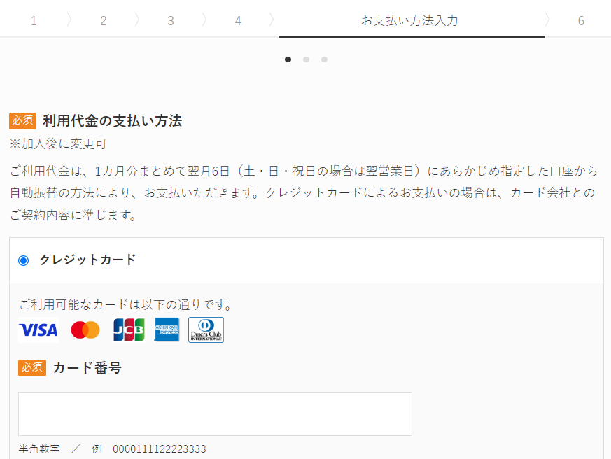Focus the カード番号 input field
Screen dimensions: 611x459
pyautogui.click(x=215, y=414)
